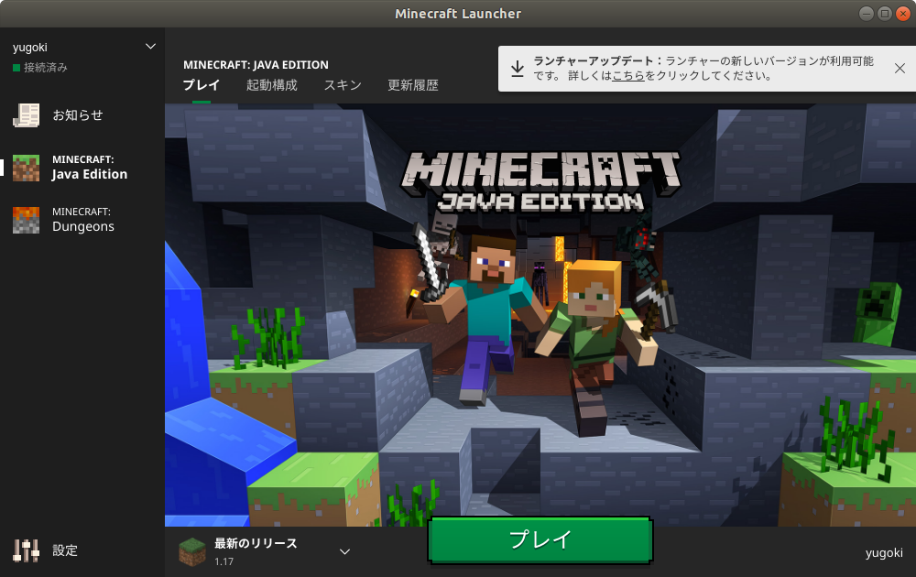Start the game with green プレイ button

tap(540, 540)
